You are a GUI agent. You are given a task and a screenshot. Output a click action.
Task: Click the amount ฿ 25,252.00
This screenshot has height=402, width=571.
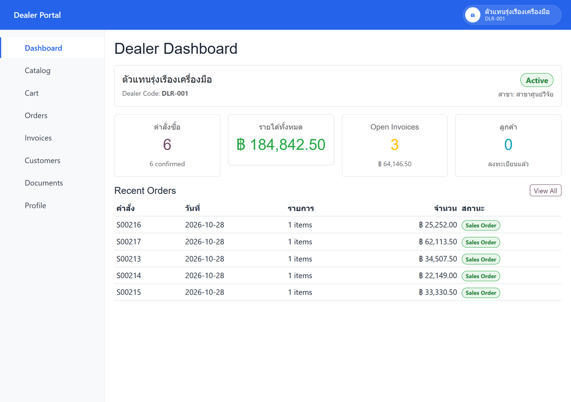(x=438, y=225)
